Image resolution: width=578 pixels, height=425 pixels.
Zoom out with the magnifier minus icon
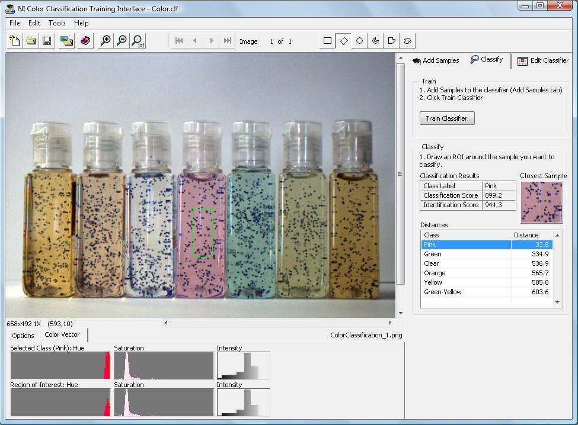click(122, 41)
